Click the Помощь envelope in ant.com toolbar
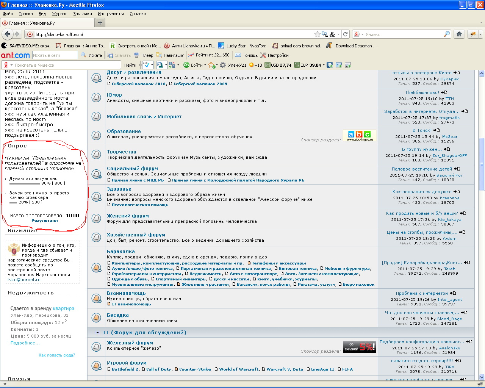Image resolution: width=485 pixels, height=388 pixels. [246, 55]
